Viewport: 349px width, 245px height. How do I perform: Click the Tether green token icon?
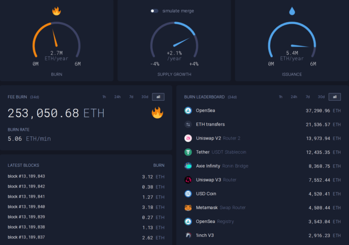tap(189, 152)
